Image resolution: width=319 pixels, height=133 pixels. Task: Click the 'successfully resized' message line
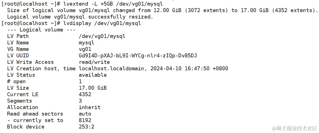[80, 17]
